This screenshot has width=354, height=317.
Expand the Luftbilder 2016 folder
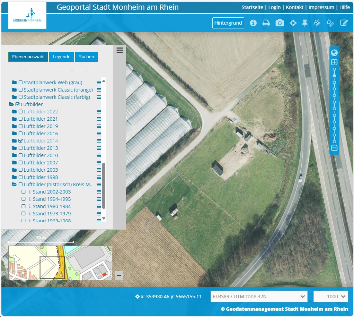(14, 134)
